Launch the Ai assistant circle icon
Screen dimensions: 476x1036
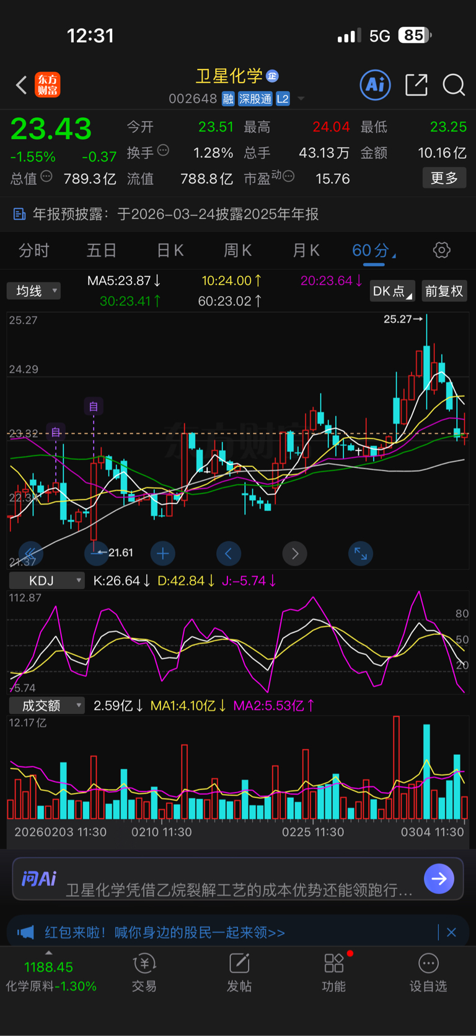(x=375, y=84)
